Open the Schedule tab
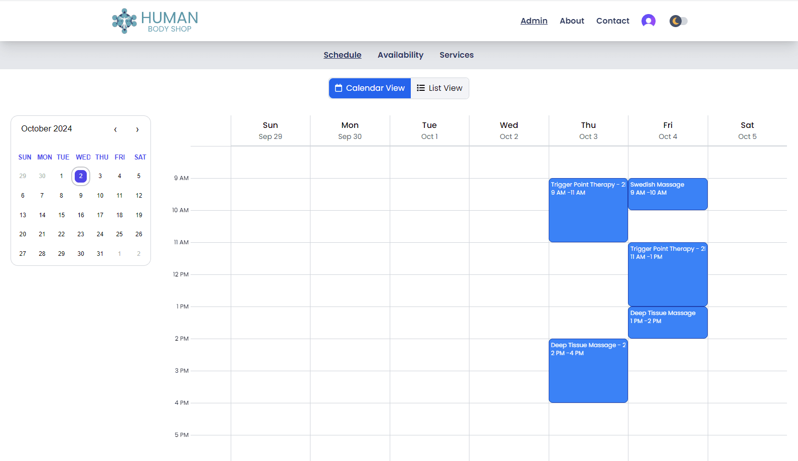Screen dimensions: 798x461 click(x=342, y=55)
